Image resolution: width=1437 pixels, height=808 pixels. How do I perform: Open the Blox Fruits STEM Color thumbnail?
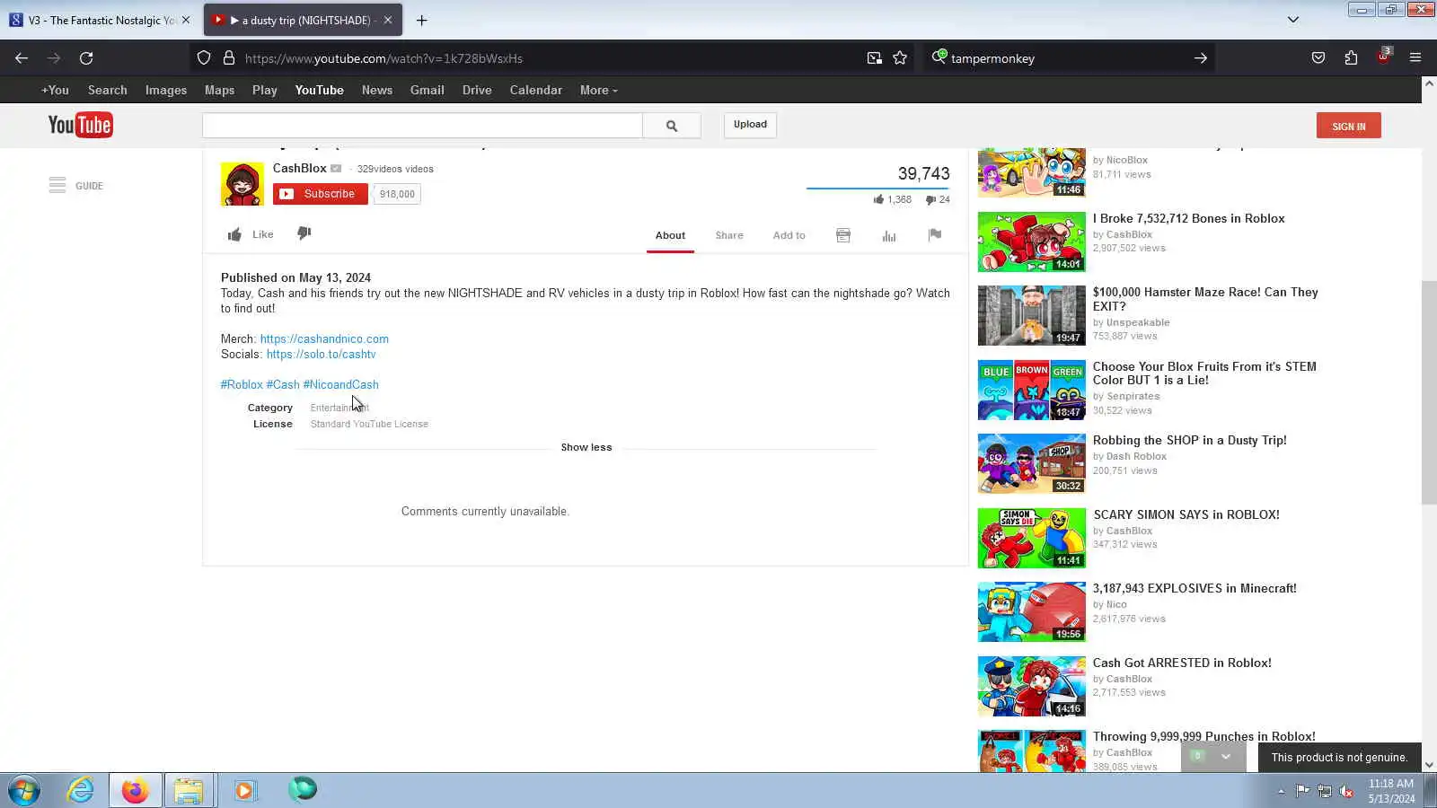coord(1032,390)
